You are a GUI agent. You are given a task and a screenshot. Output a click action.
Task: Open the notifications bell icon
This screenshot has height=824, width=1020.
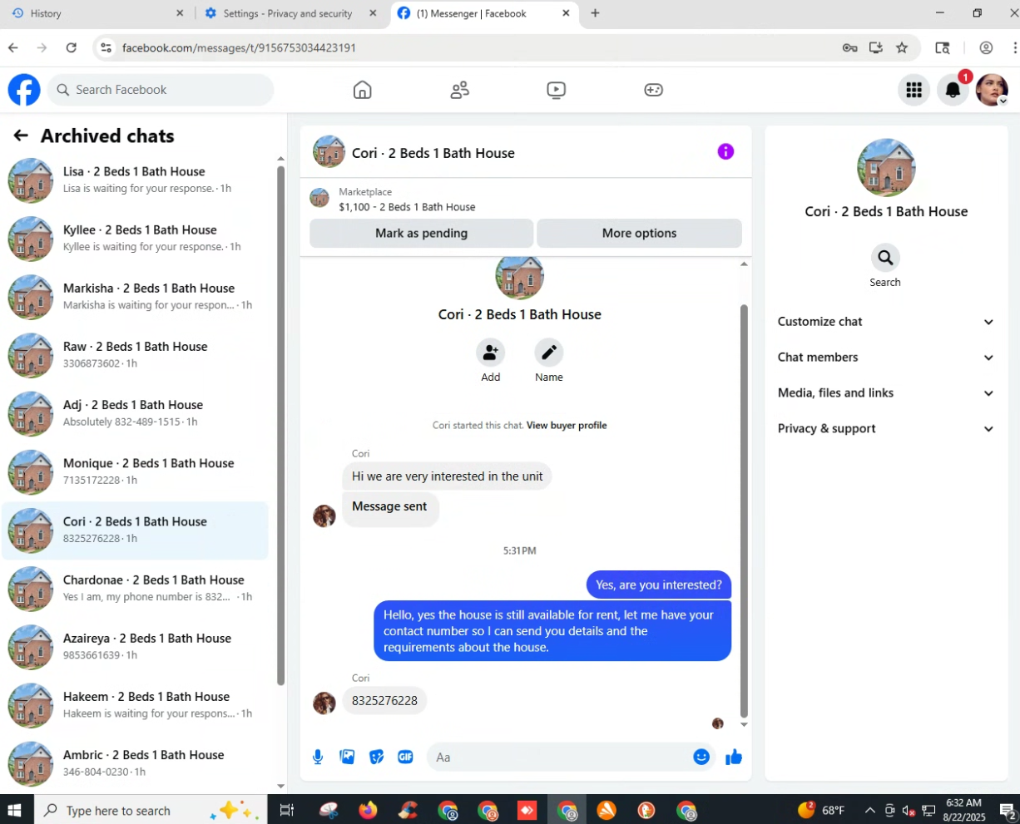[953, 90]
